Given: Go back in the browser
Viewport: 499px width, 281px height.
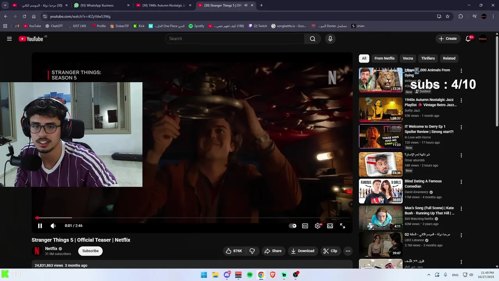Looking at the screenshot, I should [5, 16].
